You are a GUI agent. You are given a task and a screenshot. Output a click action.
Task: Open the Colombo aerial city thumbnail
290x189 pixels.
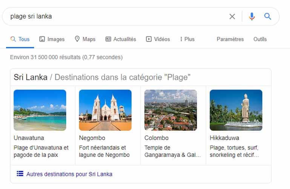tap(171, 110)
